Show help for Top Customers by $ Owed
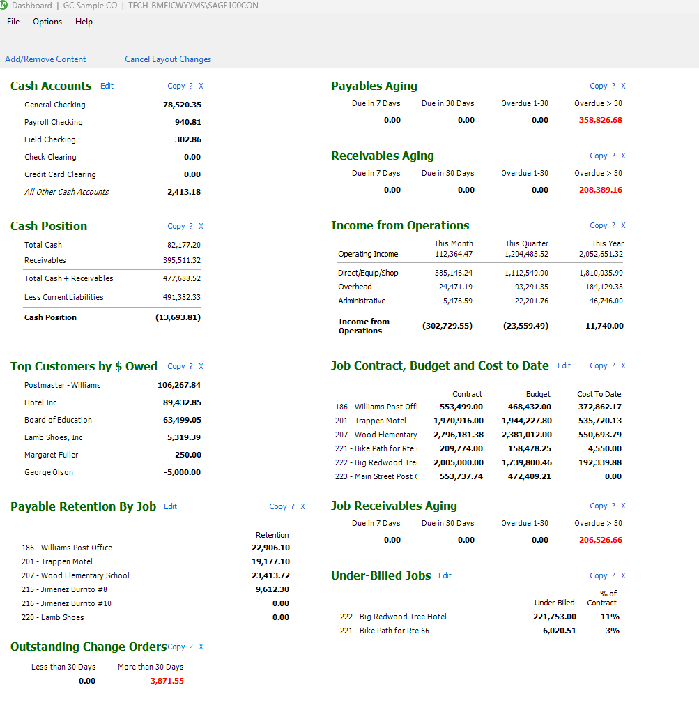Viewport: 699px width, 717px height. tap(191, 367)
